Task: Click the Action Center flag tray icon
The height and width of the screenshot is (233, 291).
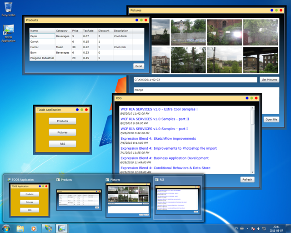Action: point(253,228)
